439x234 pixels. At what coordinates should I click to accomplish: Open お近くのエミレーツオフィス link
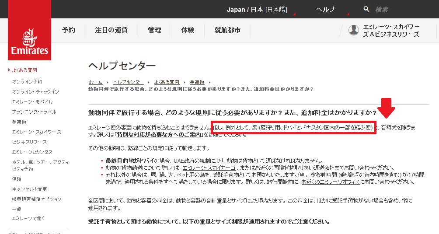pyautogui.click(x=331, y=182)
